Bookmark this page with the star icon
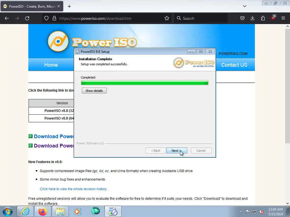 point(167,18)
